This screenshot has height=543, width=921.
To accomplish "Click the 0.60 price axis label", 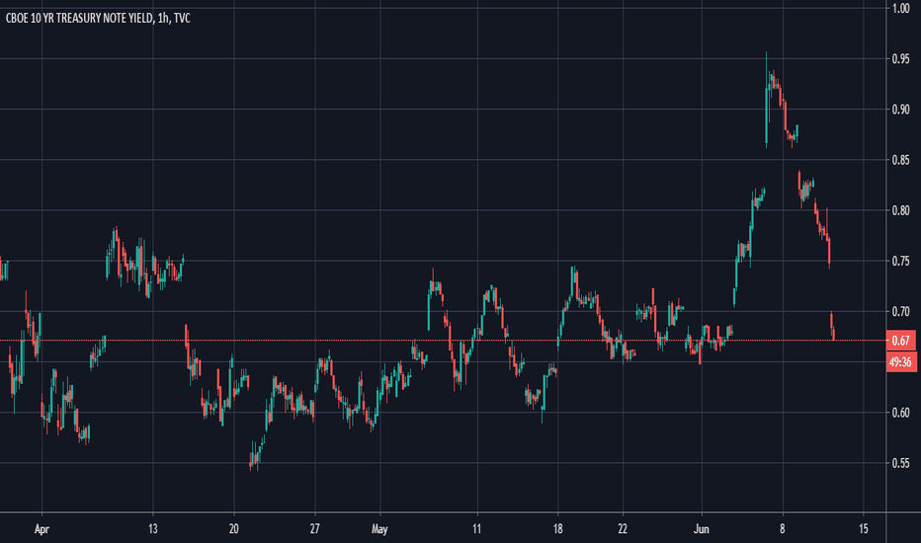I will (901, 413).
